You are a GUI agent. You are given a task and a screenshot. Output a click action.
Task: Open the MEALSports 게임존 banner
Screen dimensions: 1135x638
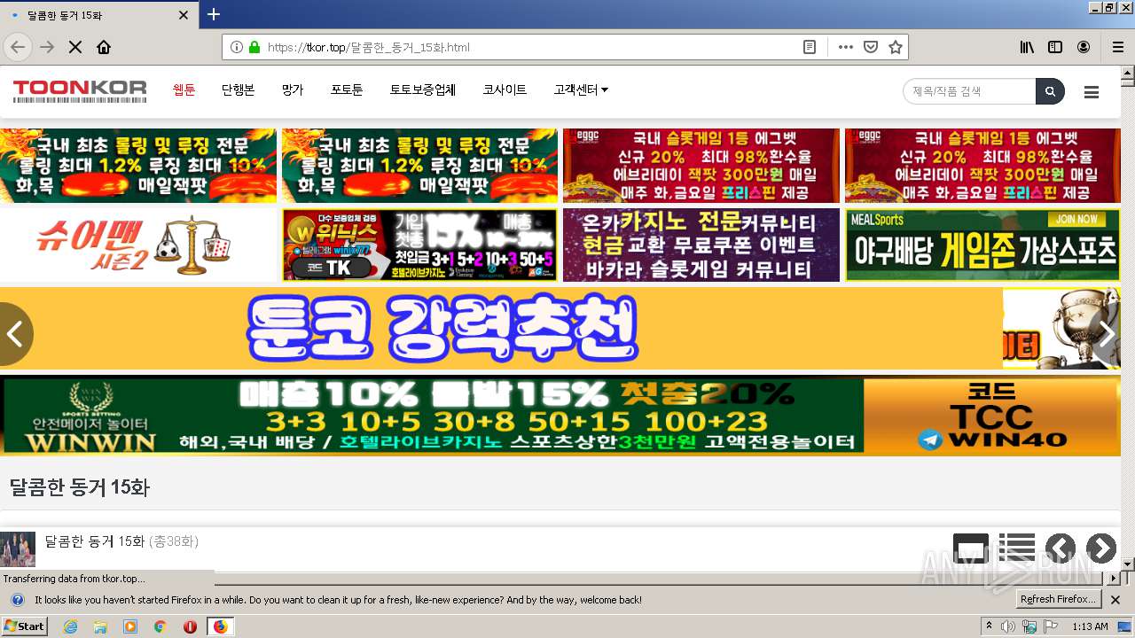click(x=982, y=245)
